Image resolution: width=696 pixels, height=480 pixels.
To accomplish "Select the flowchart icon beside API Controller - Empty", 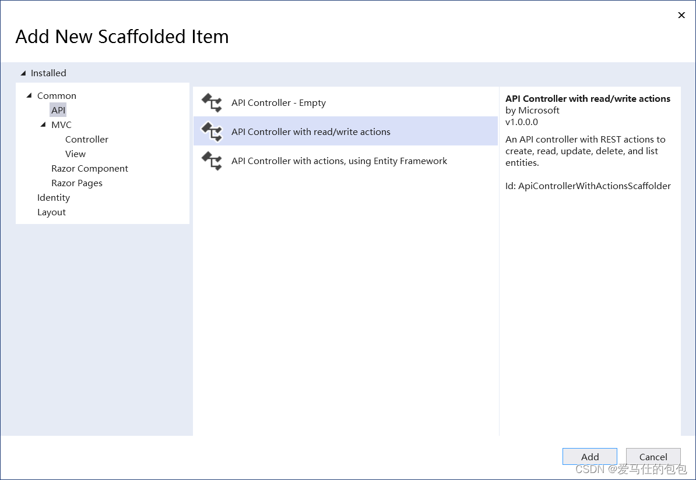I will (211, 102).
